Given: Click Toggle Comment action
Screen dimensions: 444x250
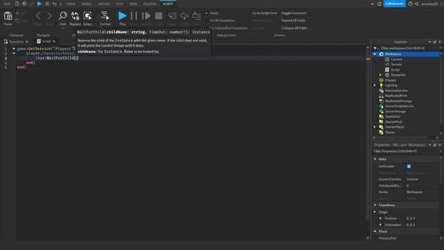Looking at the screenshot, I should [x=294, y=13].
